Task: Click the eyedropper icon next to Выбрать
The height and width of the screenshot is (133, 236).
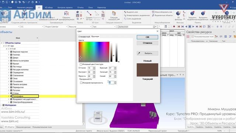Action: click(139, 53)
